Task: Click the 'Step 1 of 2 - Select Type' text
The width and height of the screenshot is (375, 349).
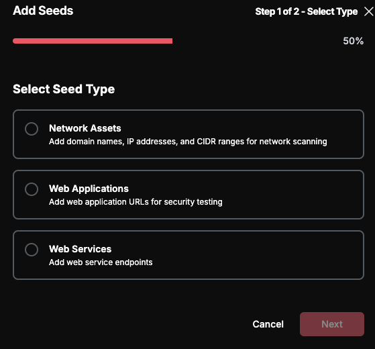Action: coord(307,11)
